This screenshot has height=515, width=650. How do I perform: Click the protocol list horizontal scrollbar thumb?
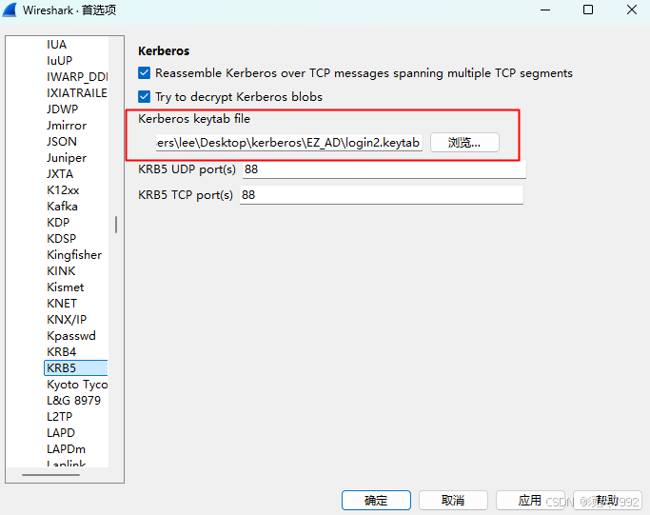(51, 475)
